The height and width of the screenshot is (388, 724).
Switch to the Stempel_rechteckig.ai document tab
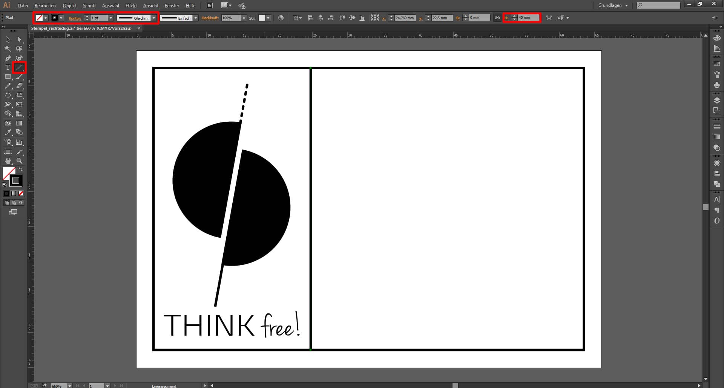pyautogui.click(x=83, y=28)
